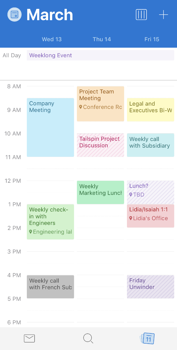Screen dimensions: 177x350
Task: Open the Company Meeting event
Action: (50, 127)
